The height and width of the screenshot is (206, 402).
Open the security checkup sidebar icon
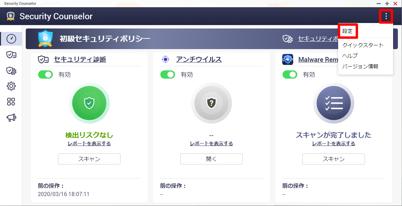click(11, 55)
